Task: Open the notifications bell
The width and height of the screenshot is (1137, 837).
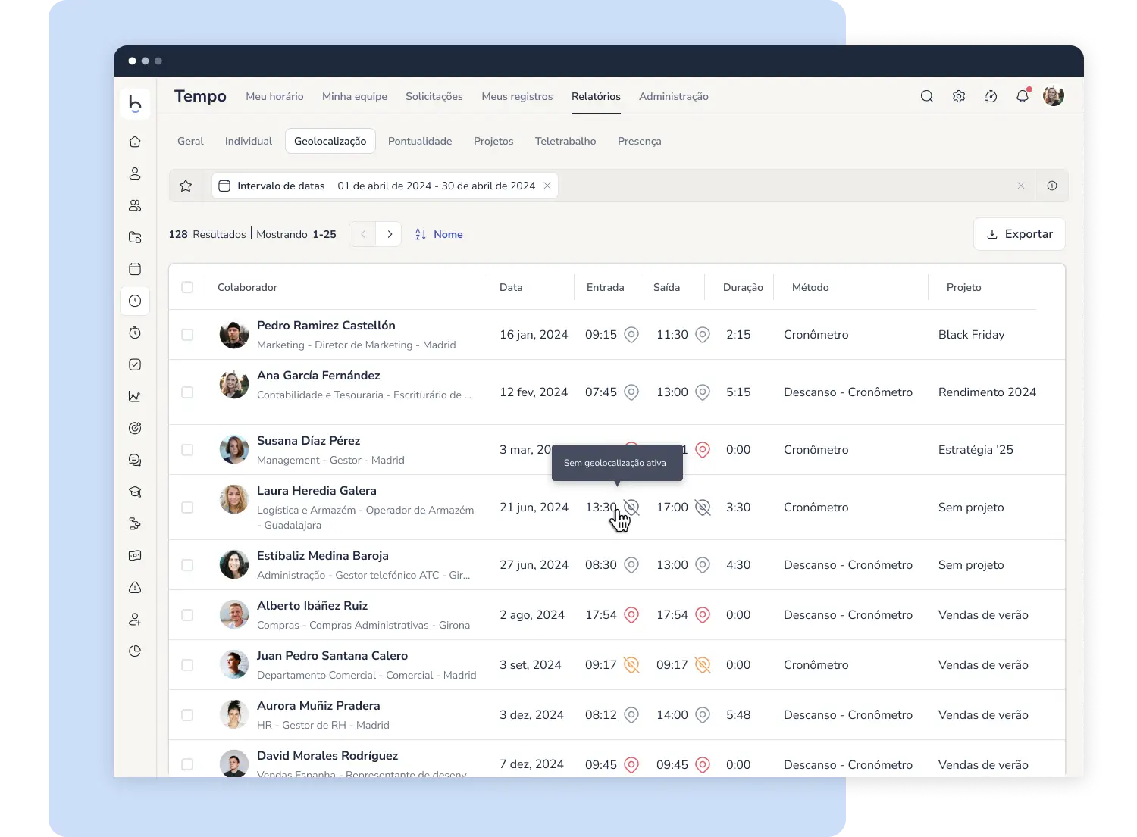Action: [1023, 96]
